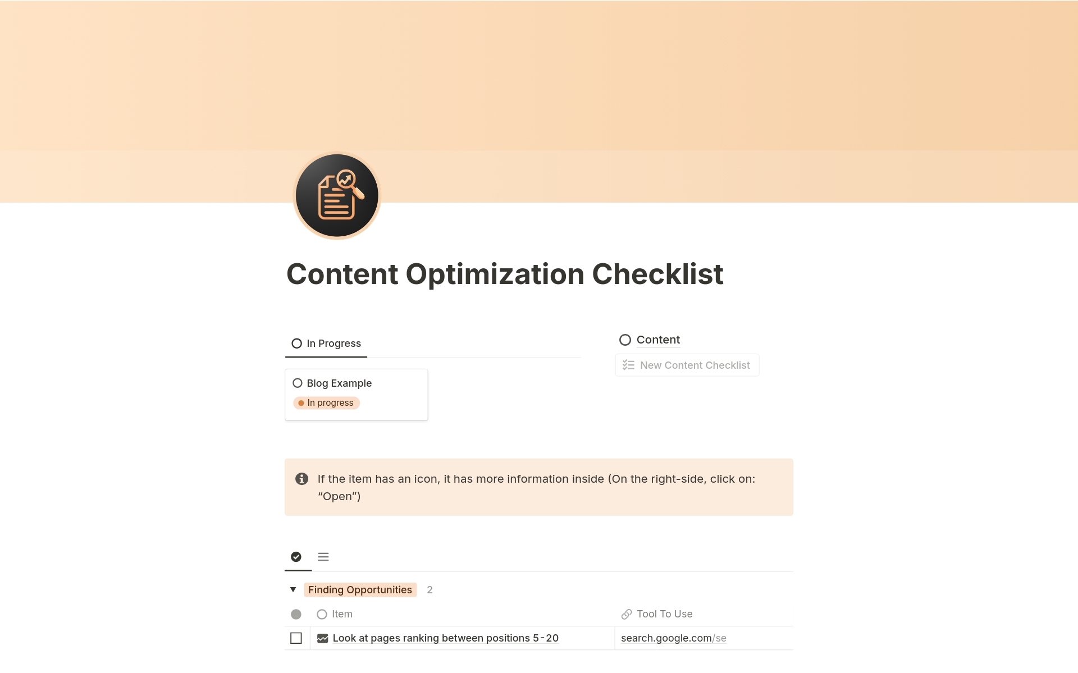Click the gray status circle column header

pyautogui.click(x=296, y=614)
